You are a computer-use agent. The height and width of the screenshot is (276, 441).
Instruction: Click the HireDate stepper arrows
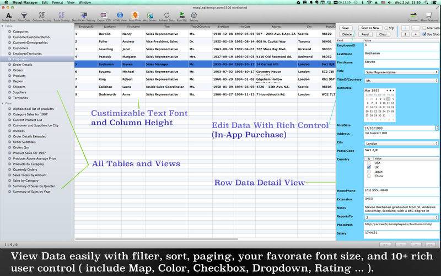tap(437, 128)
